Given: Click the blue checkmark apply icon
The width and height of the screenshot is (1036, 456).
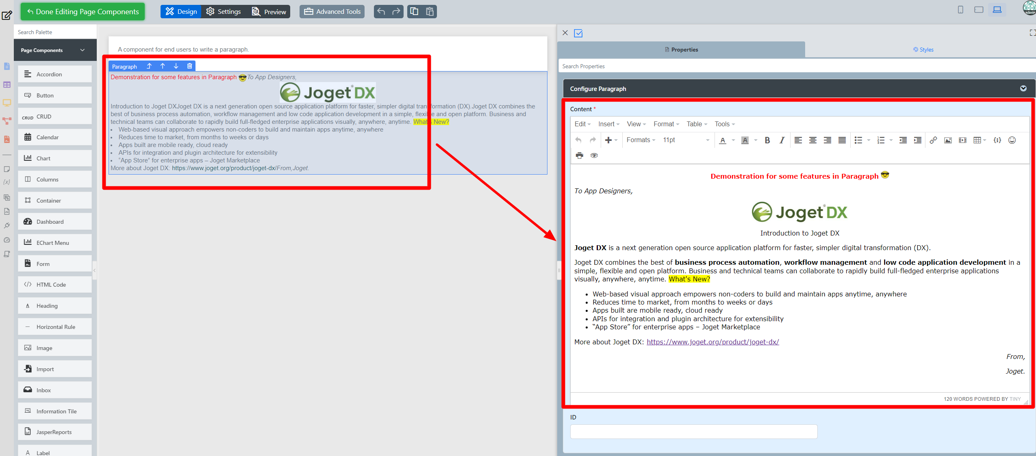Looking at the screenshot, I should [x=578, y=33].
